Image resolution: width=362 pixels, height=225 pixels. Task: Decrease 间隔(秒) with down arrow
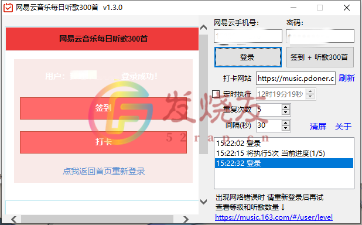click(286, 128)
